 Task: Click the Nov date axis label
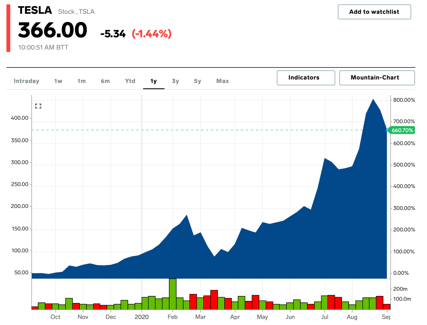83,317
